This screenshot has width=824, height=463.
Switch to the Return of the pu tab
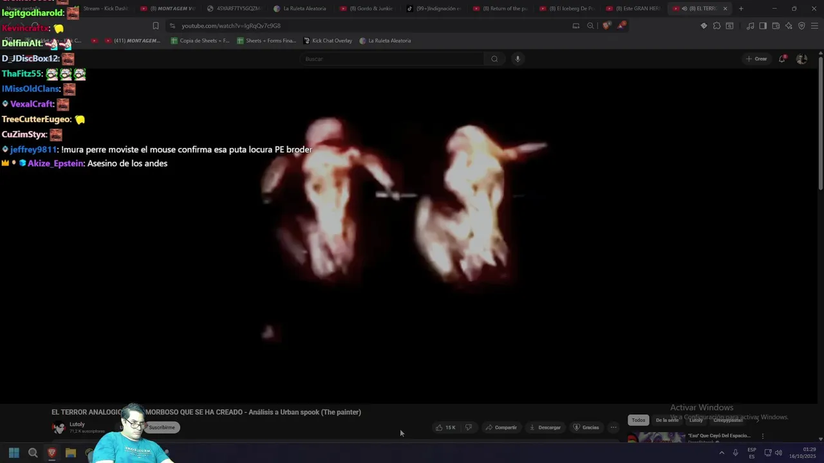click(x=500, y=8)
